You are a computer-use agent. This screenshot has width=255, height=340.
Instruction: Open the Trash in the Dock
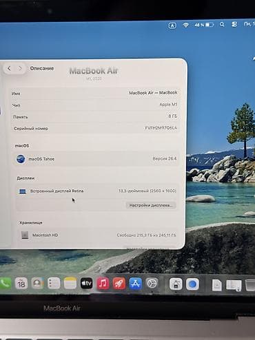[250, 285]
